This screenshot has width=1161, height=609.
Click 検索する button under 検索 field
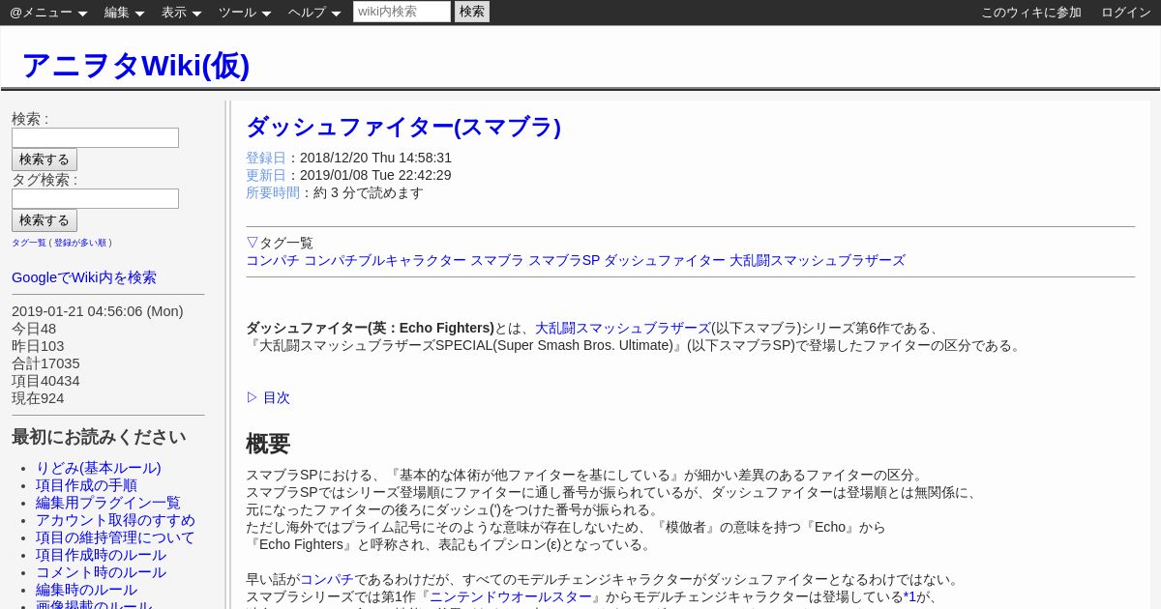[45, 159]
